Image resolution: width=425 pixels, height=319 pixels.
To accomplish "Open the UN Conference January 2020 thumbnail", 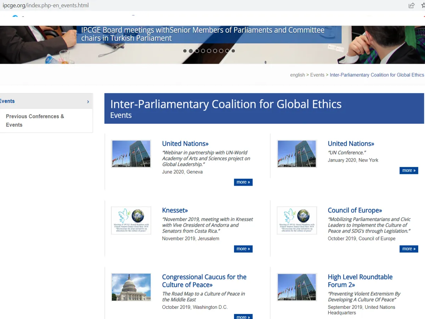I will 297,153.
